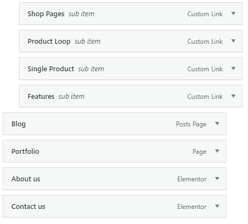Expand the Product Loop item arrow
The width and height of the screenshot is (248, 224).
click(x=233, y=41)
